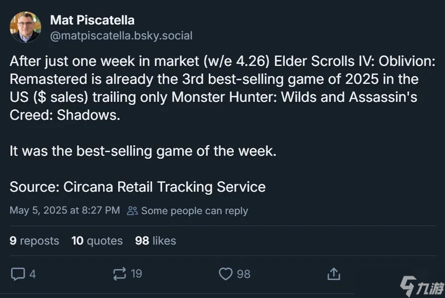445x298 pixels.
Task: Click the reply count number 4
Action: coord(33,274)
